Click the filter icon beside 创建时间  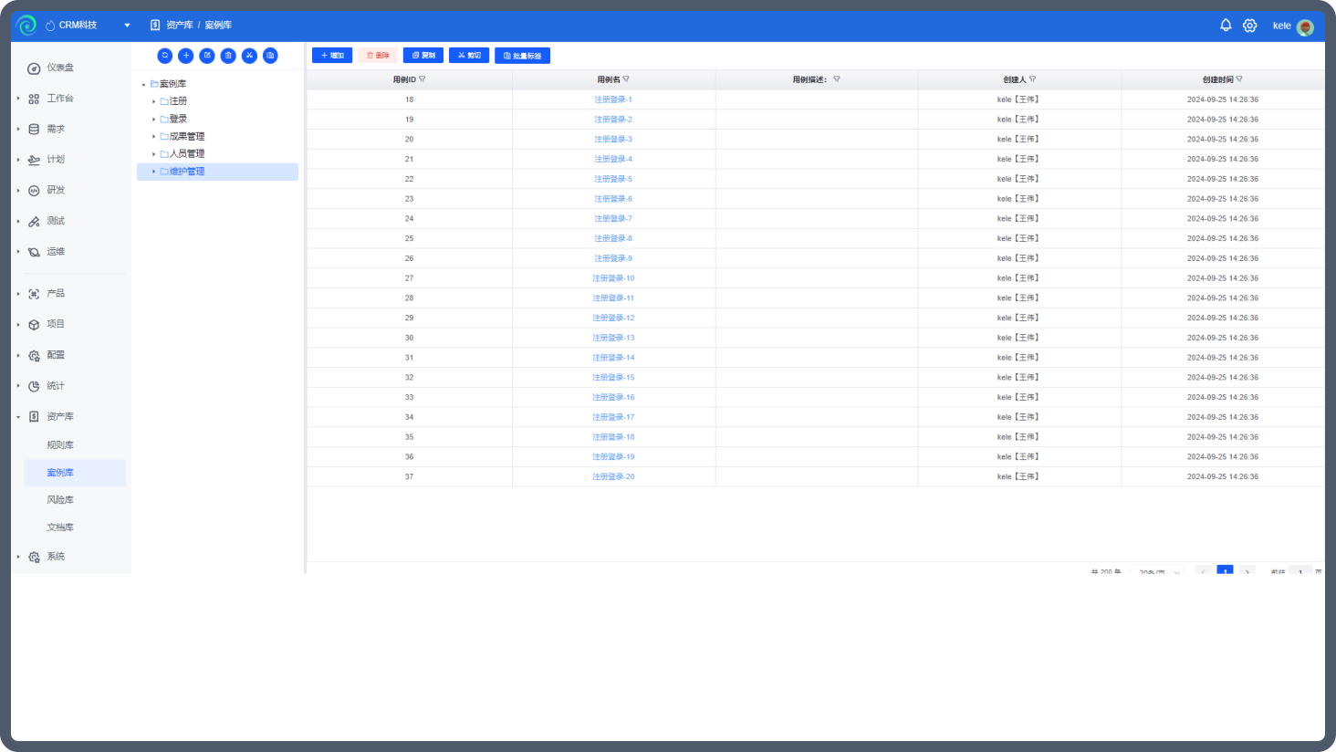tap(1239, 79)
